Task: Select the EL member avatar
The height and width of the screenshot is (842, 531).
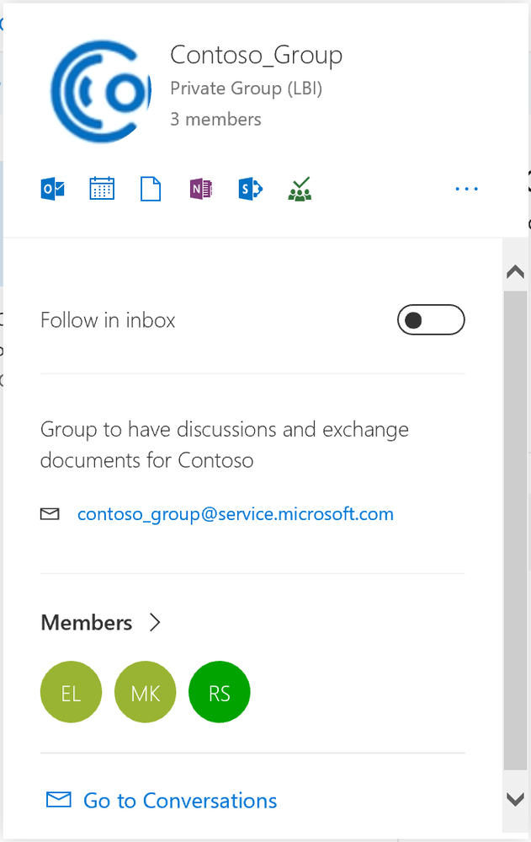Action: pyautogui.click(x=71, y=693)
